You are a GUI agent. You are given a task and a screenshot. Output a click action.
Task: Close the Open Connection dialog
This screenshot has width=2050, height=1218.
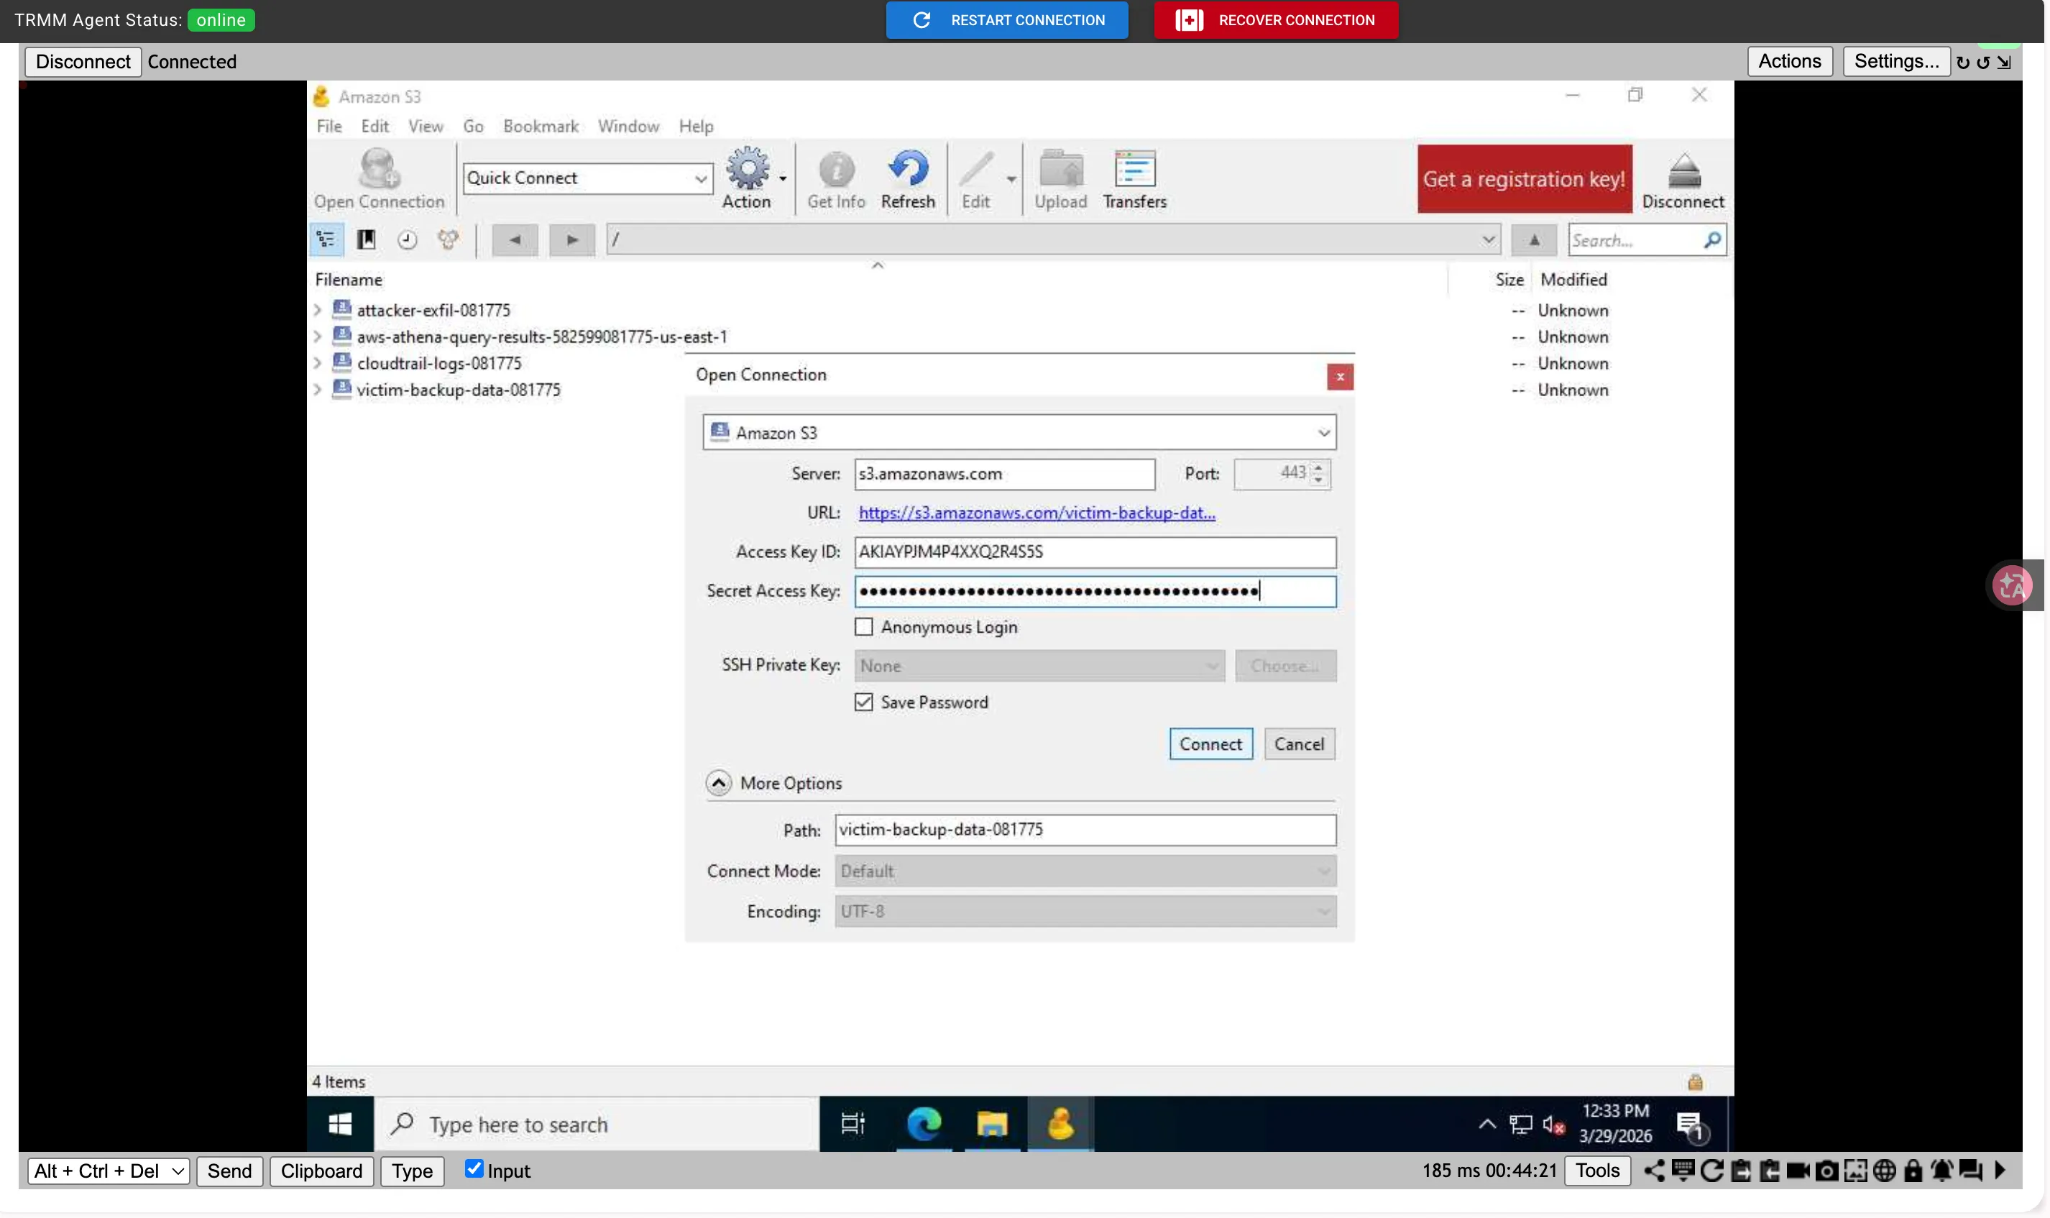click(1340, 377)
